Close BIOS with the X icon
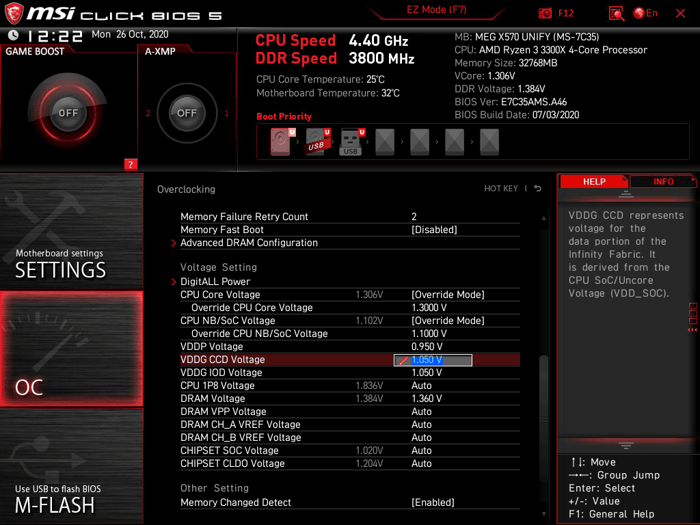The height and width of the screenshot is (525, 700). tap(680, 14)
